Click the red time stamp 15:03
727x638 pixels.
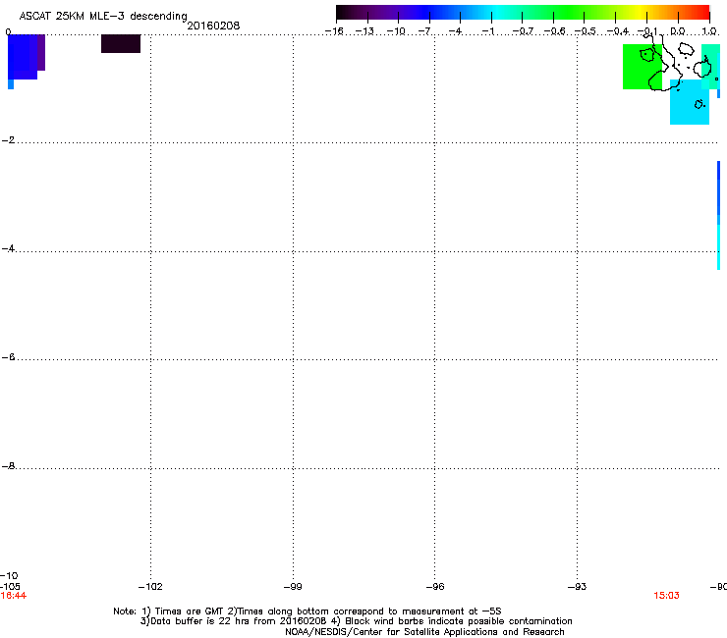click(x=667, y=596)
